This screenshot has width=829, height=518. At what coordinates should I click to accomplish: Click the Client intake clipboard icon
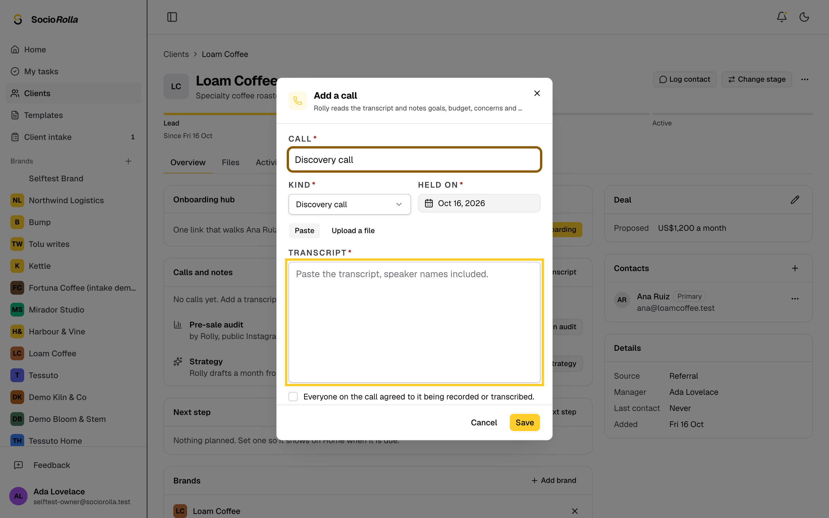pos(15,137)
